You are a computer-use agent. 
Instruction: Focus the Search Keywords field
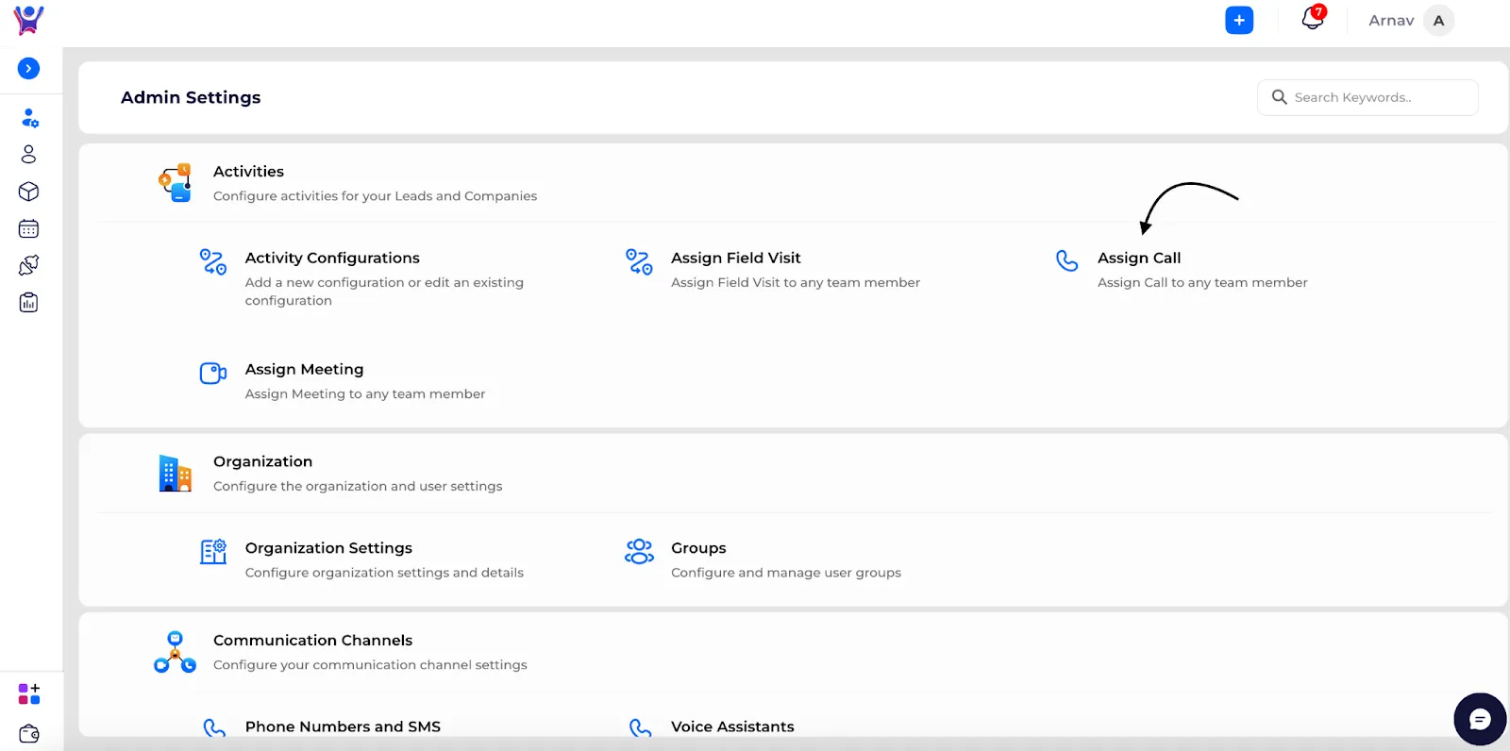1367,97
